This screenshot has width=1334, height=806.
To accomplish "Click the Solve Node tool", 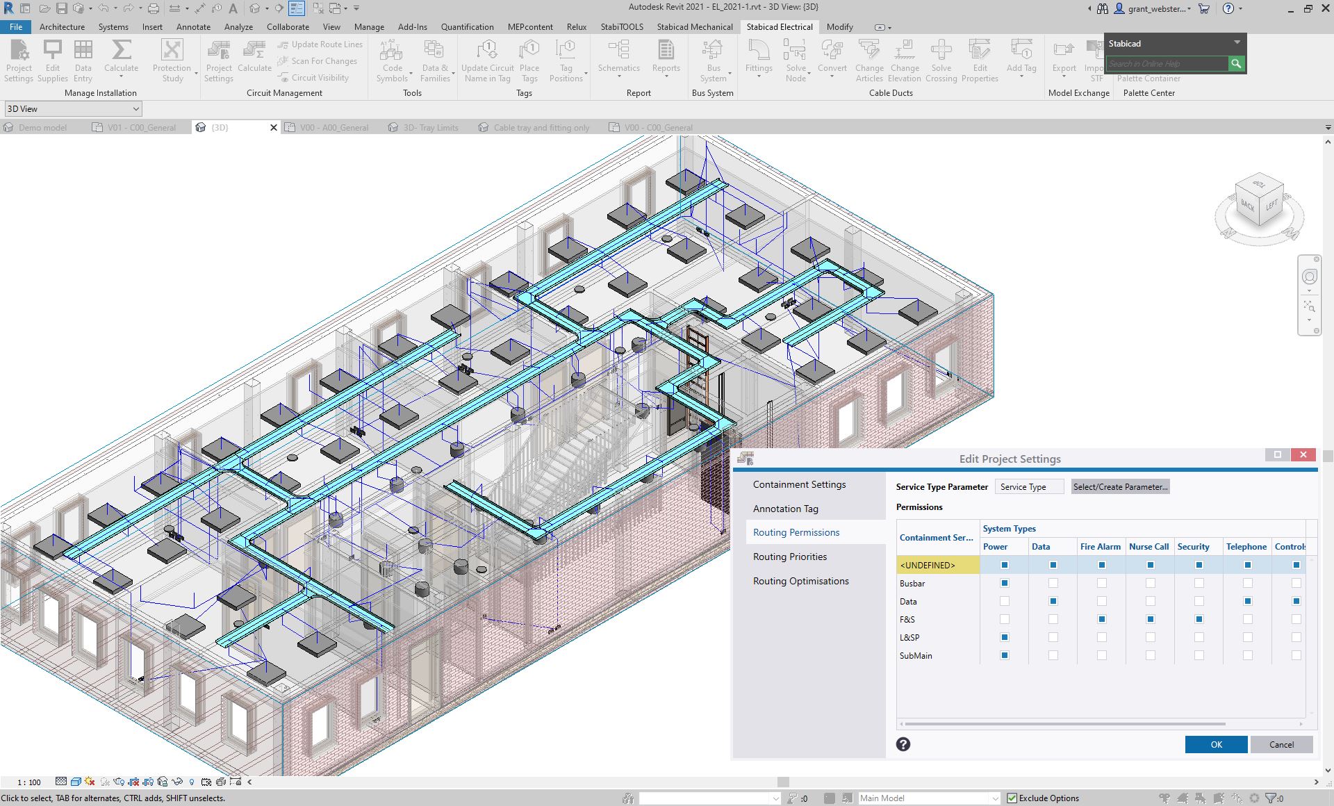I will point(796,59).
